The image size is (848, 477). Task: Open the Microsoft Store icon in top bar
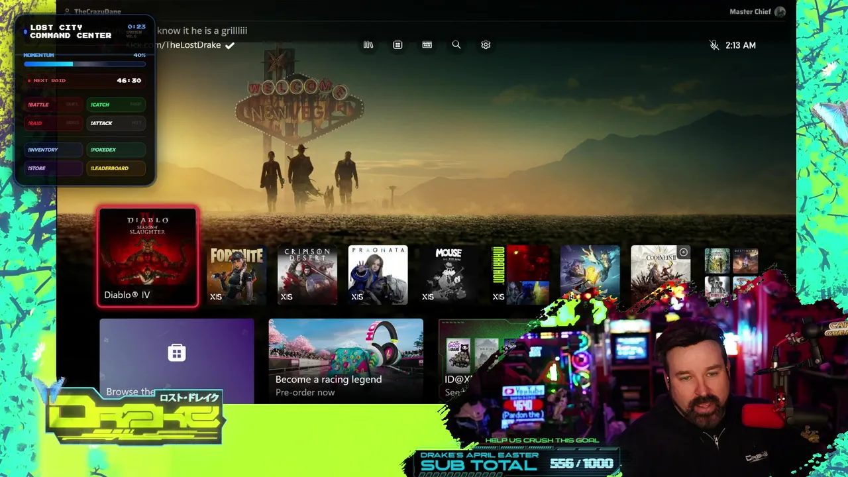point(397,45)
